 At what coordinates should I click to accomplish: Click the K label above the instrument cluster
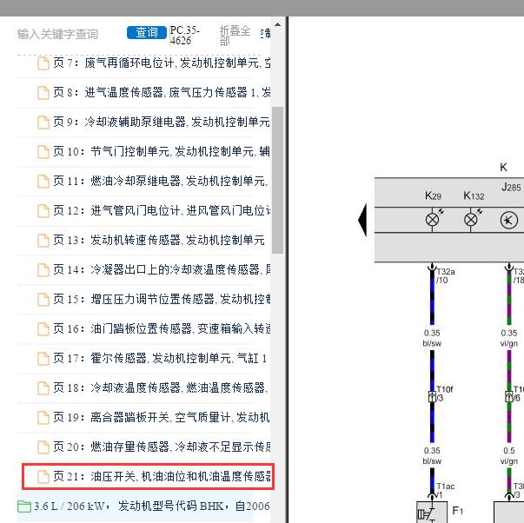click(x=503, y=167)
